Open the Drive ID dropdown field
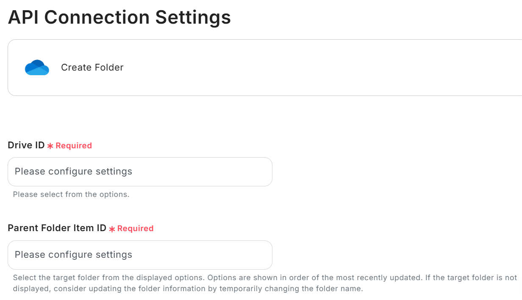This screenshot has height=300, width=522. (140, 172)
